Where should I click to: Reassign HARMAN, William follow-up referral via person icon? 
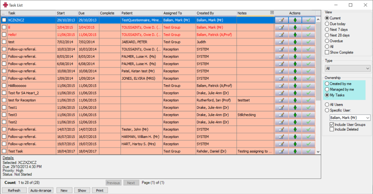pos(295,137)
